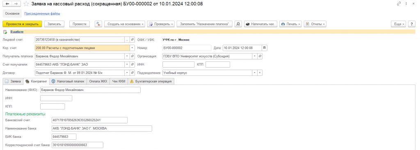
Task: Click the header ИНН input field
Action: [178, 65]
